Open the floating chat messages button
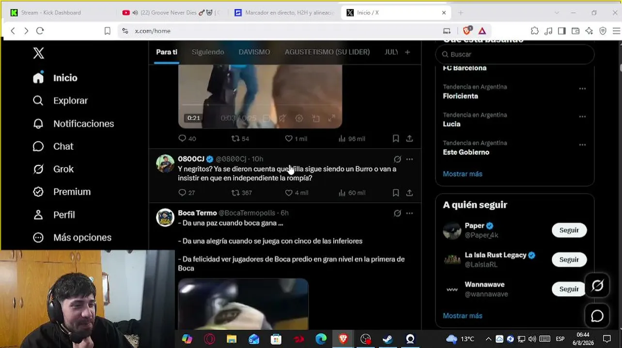This screenshot has height=348, width=622. (597, 316)
